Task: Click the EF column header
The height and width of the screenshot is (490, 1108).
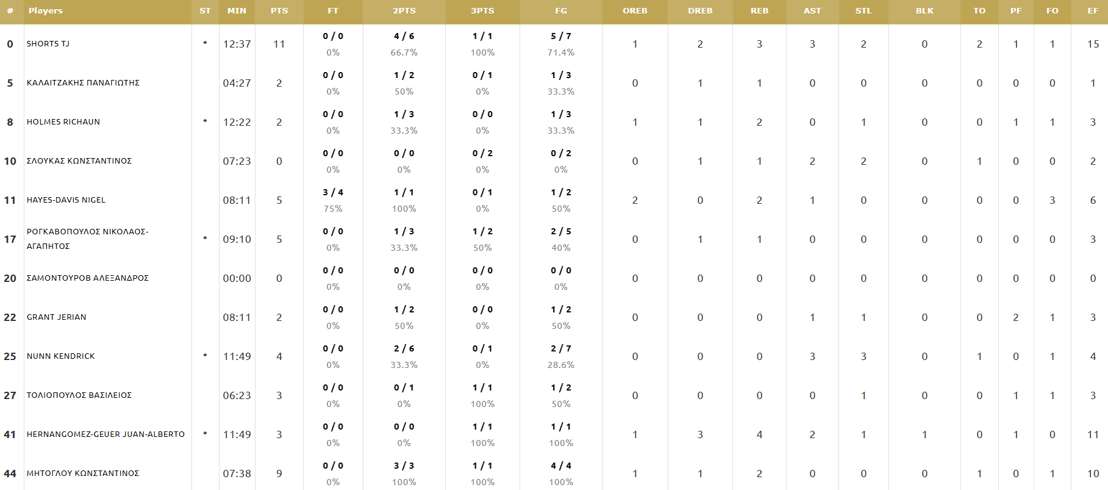Action: pyautogui.click(x=1093, y=11)
